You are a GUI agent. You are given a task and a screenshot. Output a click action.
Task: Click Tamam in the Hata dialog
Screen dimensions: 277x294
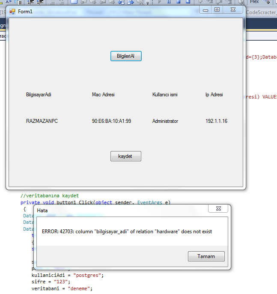[x=206, y=256]
